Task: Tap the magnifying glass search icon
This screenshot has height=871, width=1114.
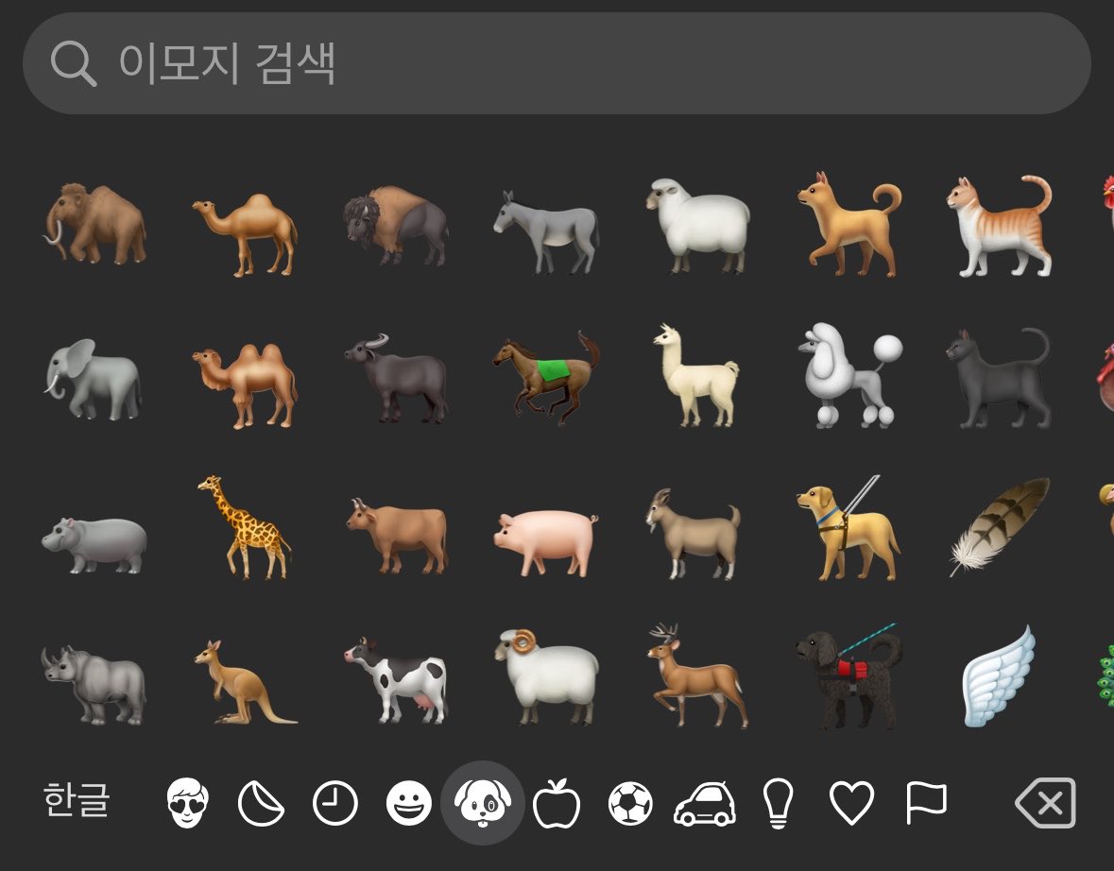Action: 74,63
